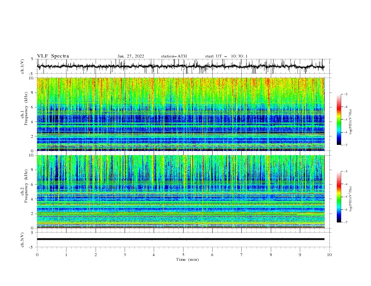Click the "9" tick on time axis
Screen dimensions: 371x286
click(300, 255)
